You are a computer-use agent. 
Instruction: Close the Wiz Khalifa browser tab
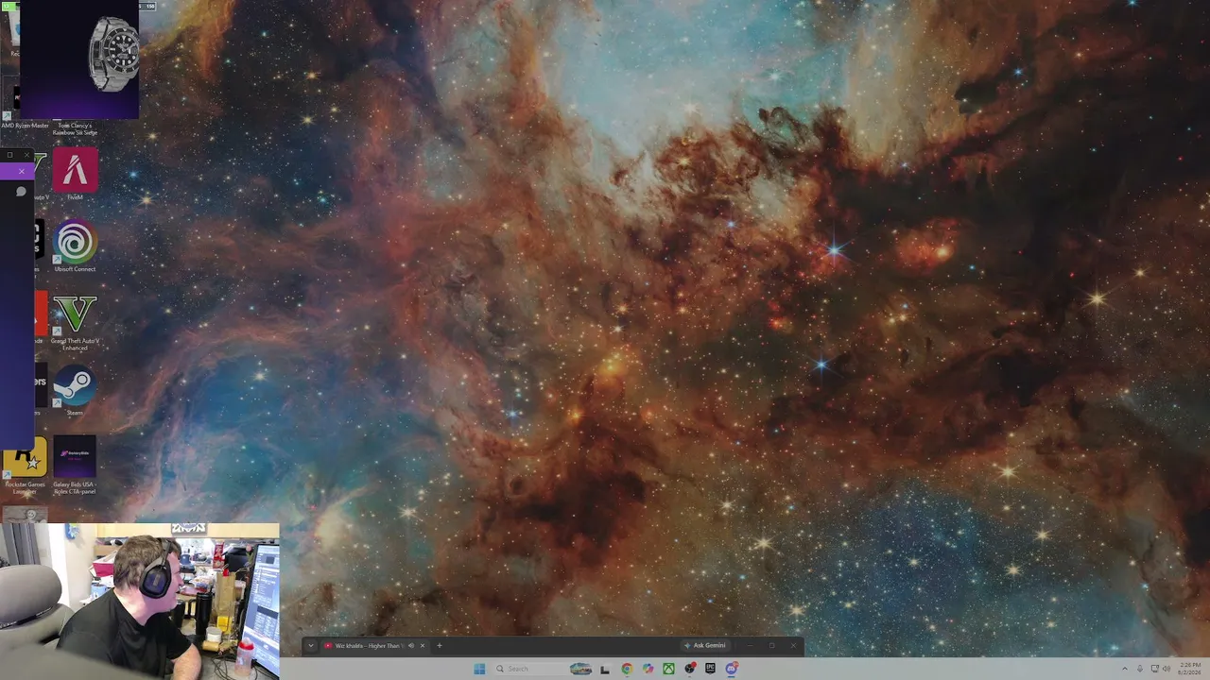point(423,646)
